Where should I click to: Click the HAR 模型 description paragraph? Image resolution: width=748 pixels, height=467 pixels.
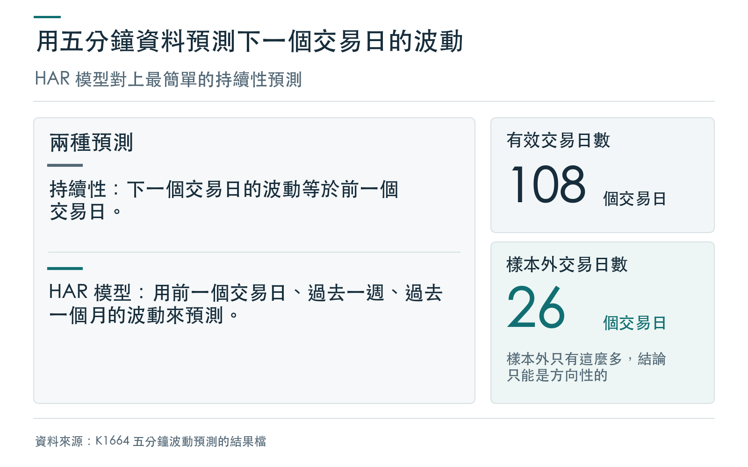pyautogui.click(x=245, y=304)
